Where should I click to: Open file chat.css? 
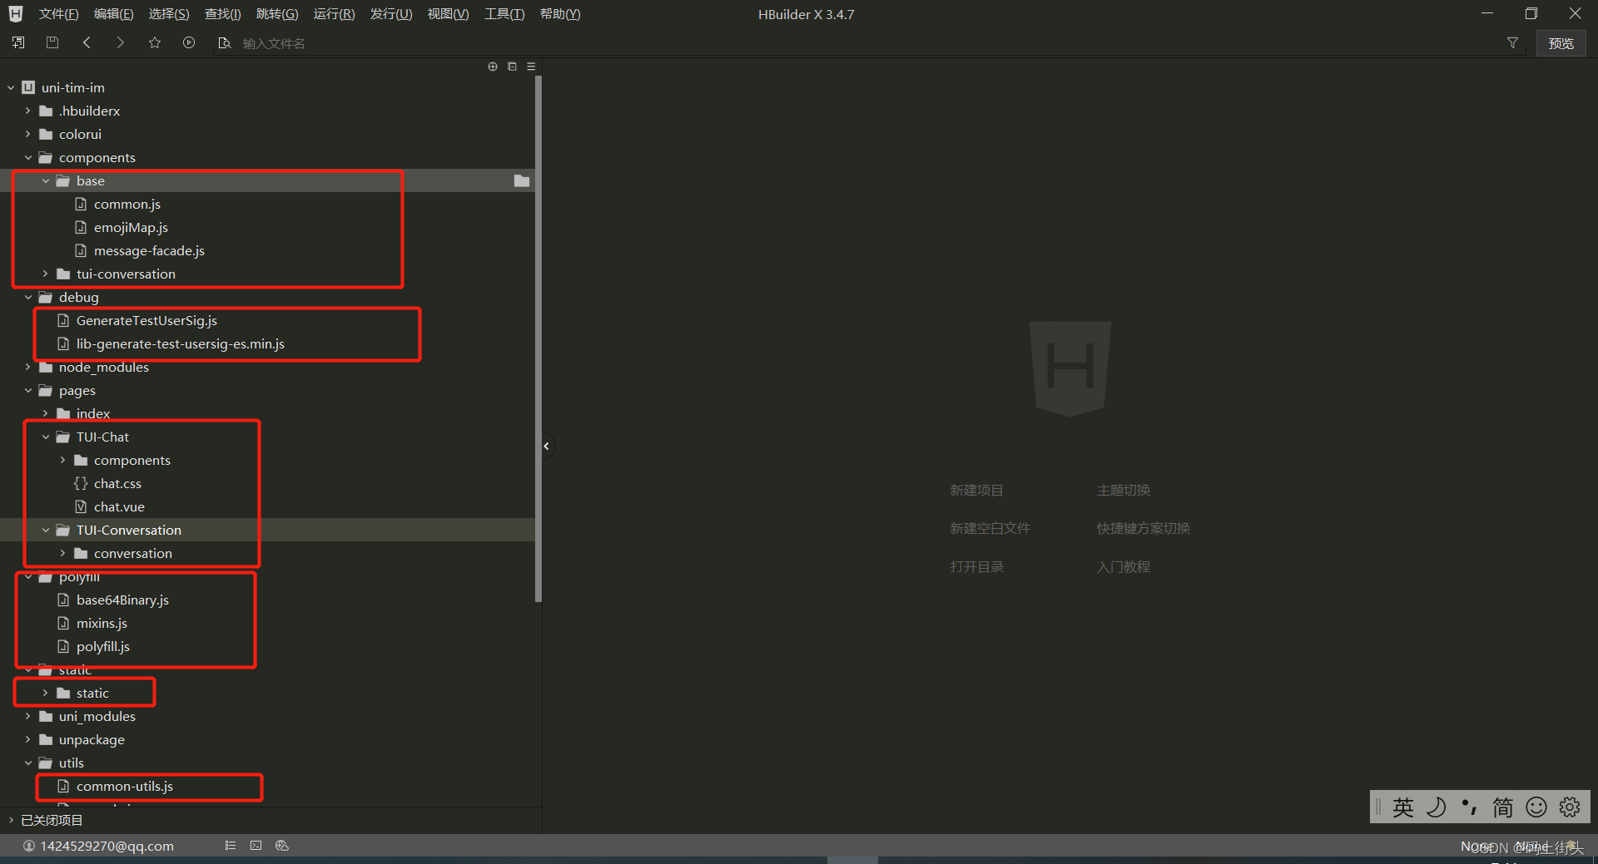coord(117,483)
